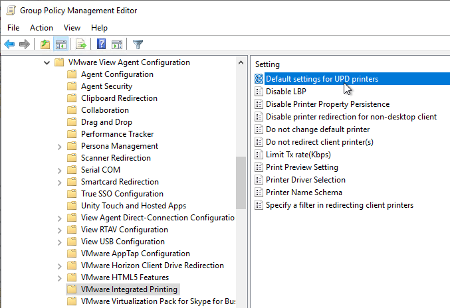Toggle the Show/Hide Console Tree icon
Viewport: 450px width, 308px height.
61,44
